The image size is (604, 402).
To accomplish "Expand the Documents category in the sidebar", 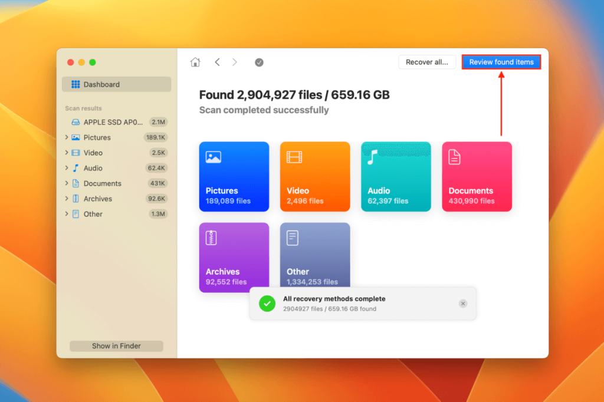I will pos(67,183).
